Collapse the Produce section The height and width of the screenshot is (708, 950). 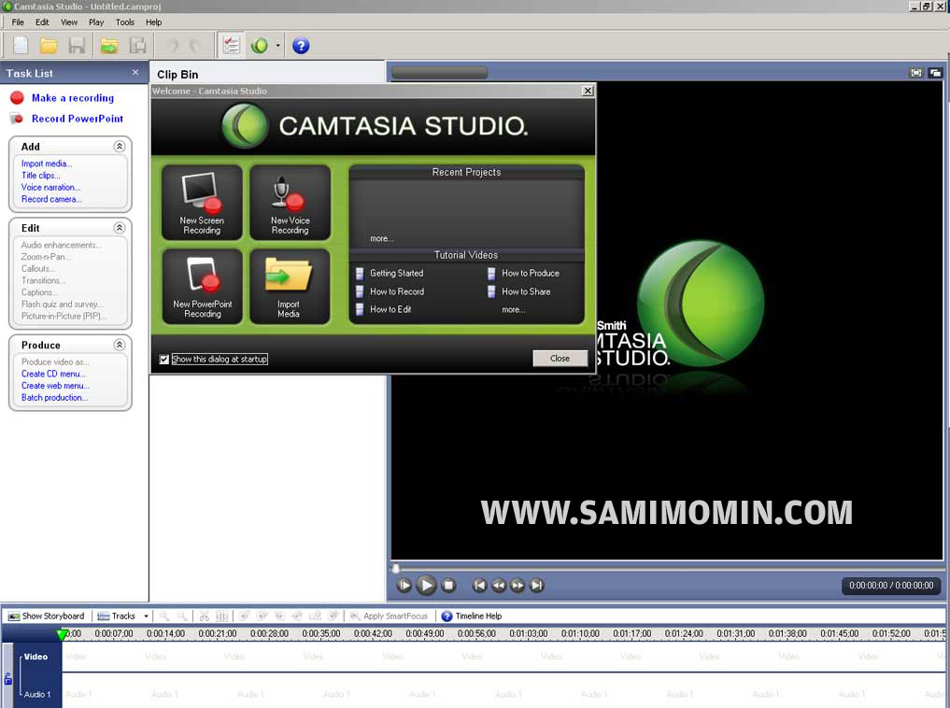tap(120, 345)
